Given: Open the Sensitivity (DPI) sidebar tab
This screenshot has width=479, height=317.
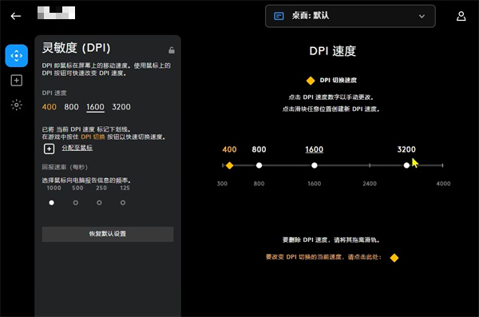Looking at the screenshot, I should (17, 56).
